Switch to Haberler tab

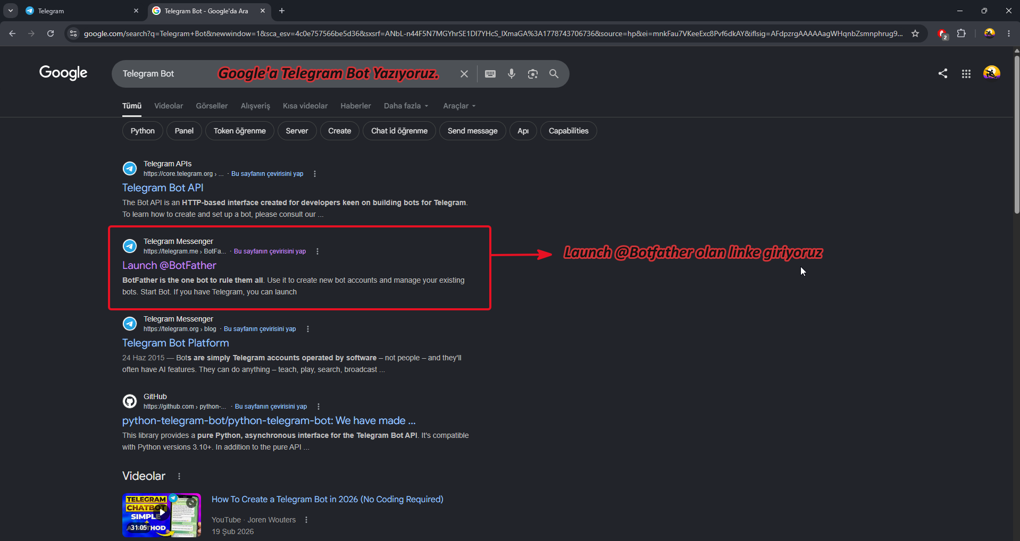click(x=356, y=106)
